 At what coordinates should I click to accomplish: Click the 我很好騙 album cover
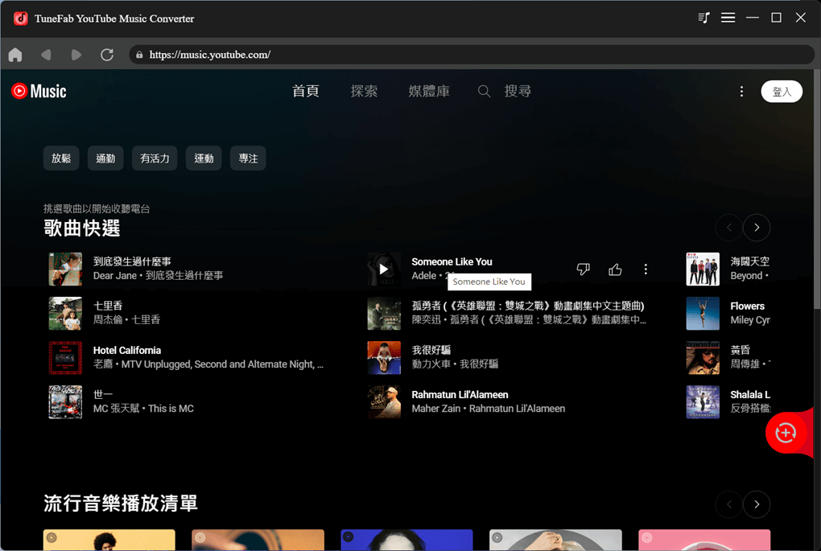[384, 358]
